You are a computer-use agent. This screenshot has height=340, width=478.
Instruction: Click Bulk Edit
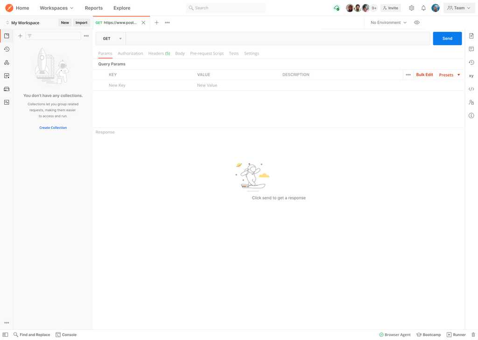424,75
